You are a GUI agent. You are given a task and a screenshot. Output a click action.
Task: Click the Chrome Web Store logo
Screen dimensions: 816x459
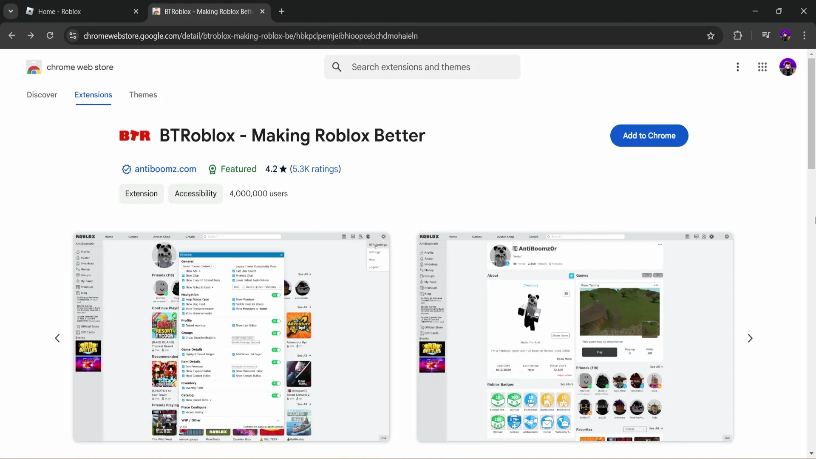(34, 67)
